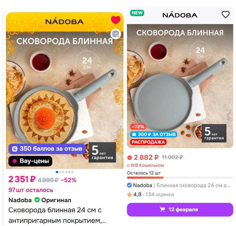The width and height of the screenshot is (236, 226).
Task: Select the last image carousel dot
Action: coord(72,172)
